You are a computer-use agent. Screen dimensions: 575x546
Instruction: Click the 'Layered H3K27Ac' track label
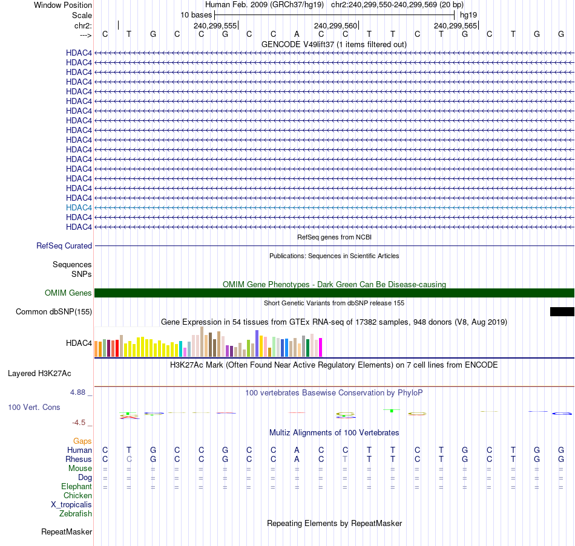pyautogui.click(x=39, y=374)
